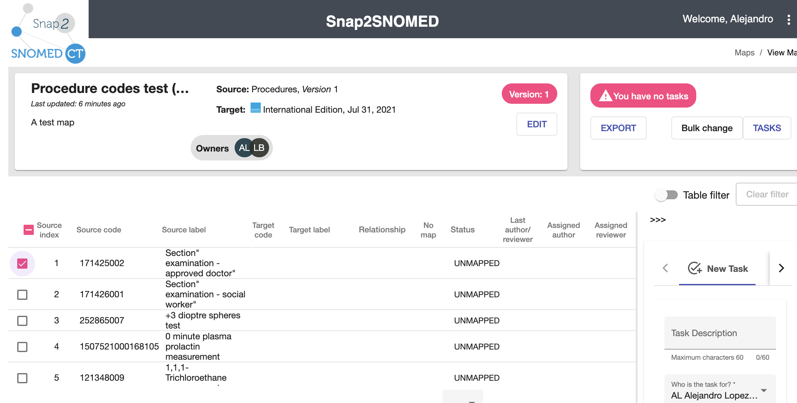Go to the next tab with right chevron

(x=781, y=268)
